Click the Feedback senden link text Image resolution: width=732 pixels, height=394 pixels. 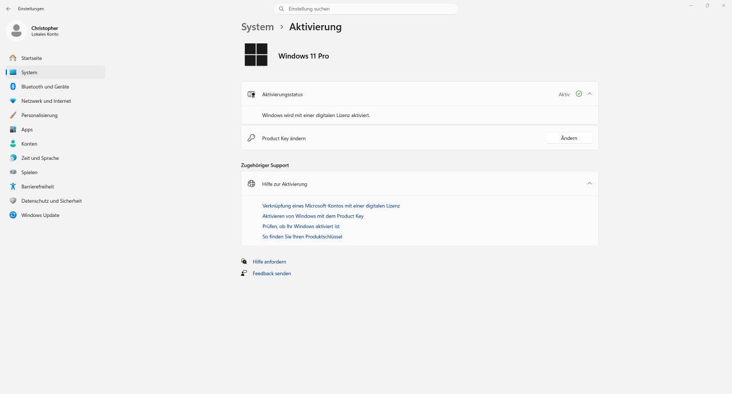[x=272, y=274]
